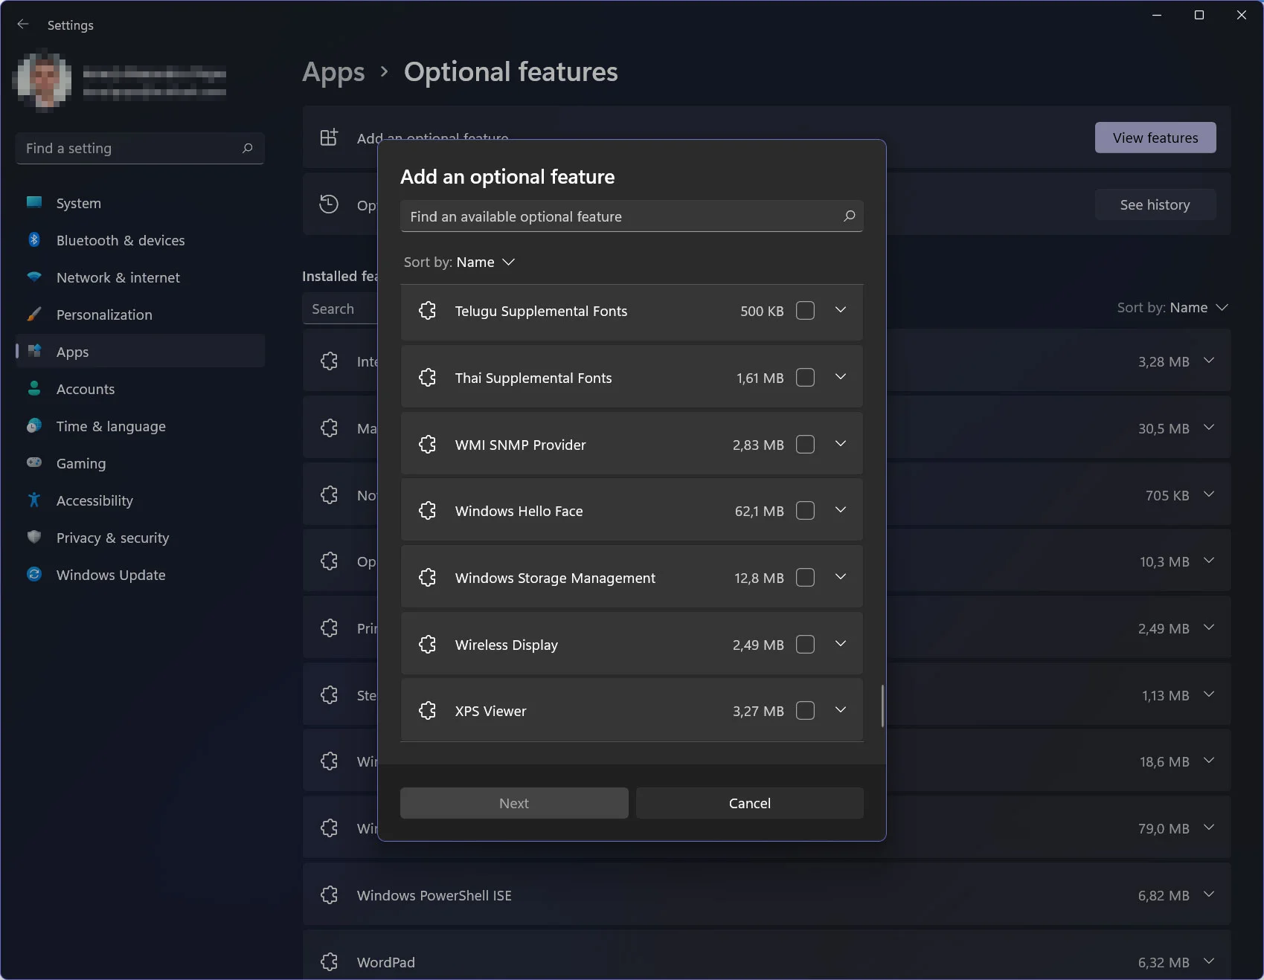Click See history button
Viewport: 1264px width, 980px height.
click(x=1155, y=204)
